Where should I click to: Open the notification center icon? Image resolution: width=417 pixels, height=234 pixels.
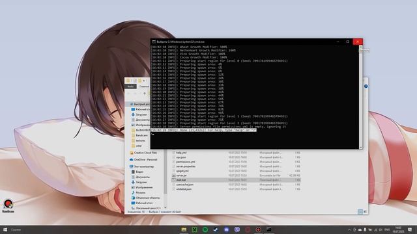click(410, 229)
